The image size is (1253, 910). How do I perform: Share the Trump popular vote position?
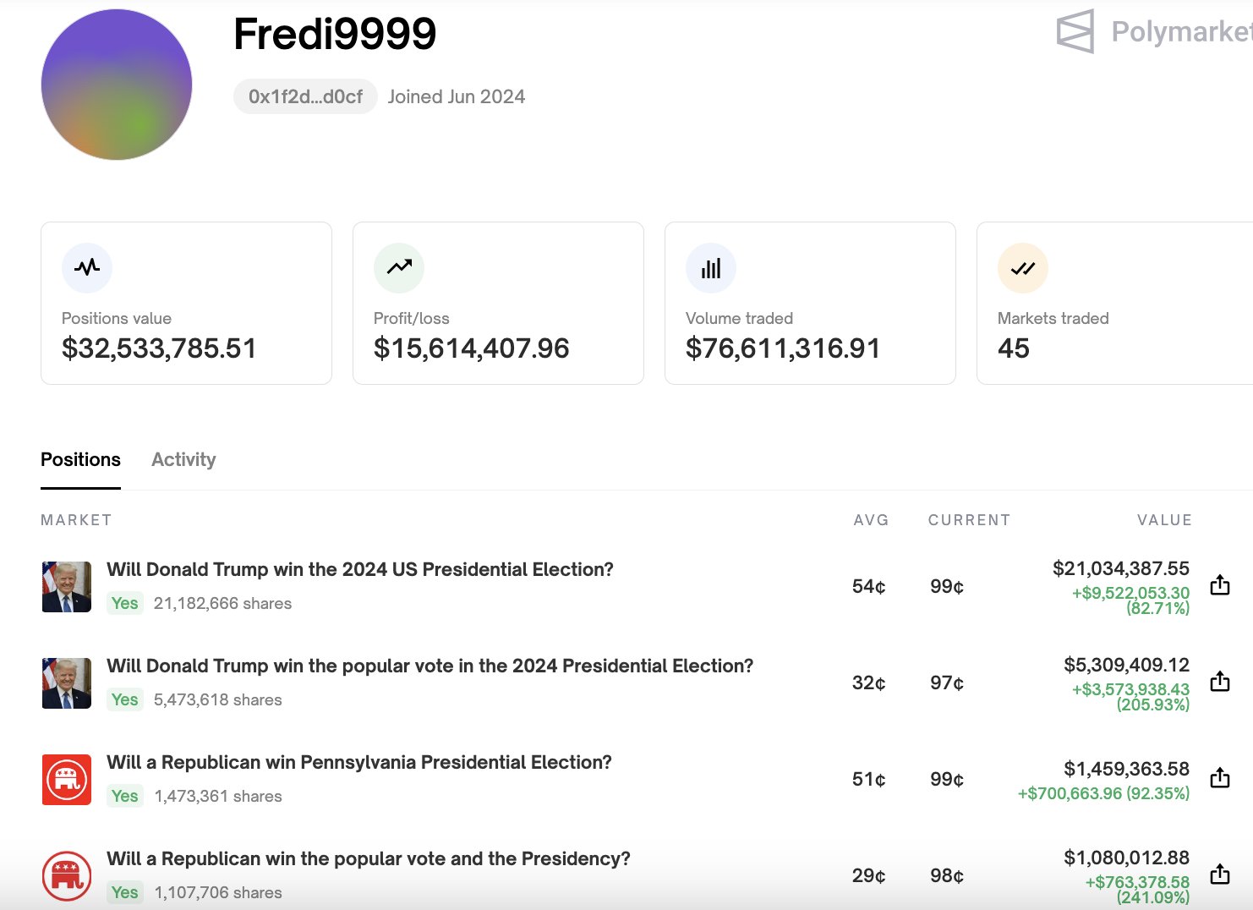(1219, 682)
